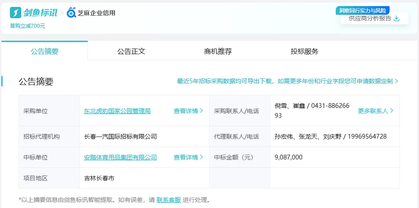
Task: Switch to the 公告摘要 tab
Action: coord(45,51)
